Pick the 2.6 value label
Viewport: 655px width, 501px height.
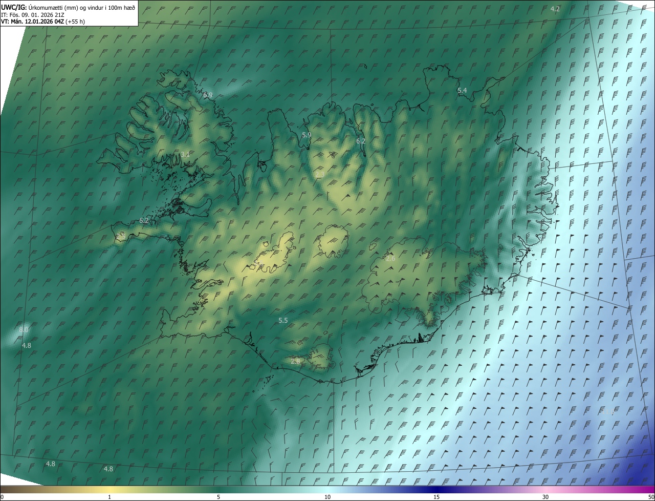pos(390,259)
